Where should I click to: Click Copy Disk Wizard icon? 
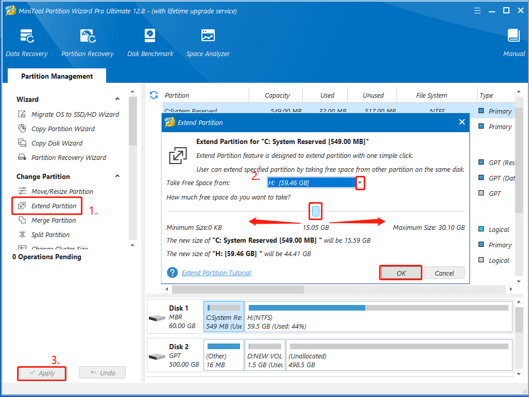(22, 143)
